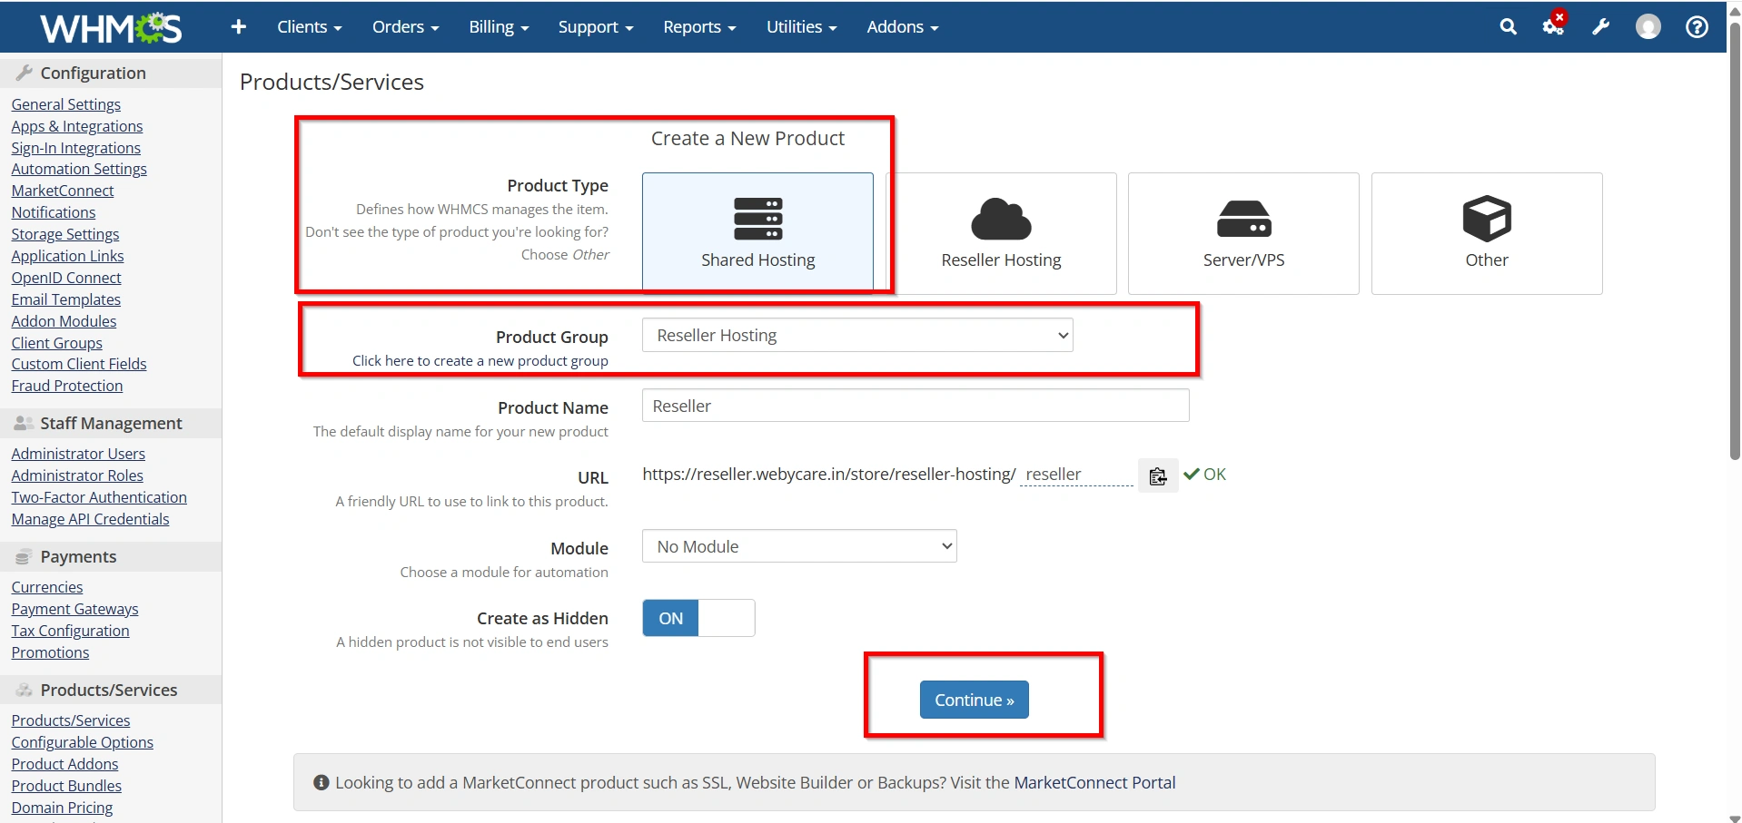Open Currencies
Viewport: 1742px width, 823px height.
47,587
